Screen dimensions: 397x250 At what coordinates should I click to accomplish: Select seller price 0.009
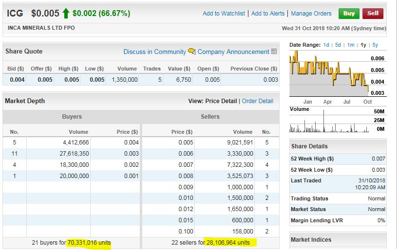186,187
